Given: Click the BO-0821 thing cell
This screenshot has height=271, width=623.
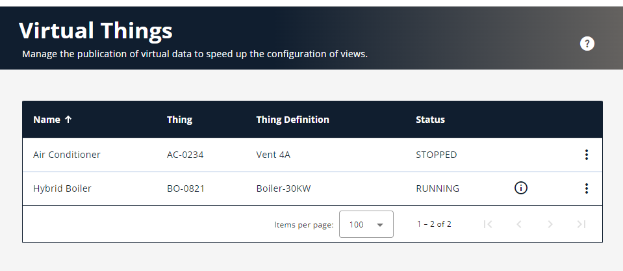Looking at the screenshot, I should pos(186,188).
